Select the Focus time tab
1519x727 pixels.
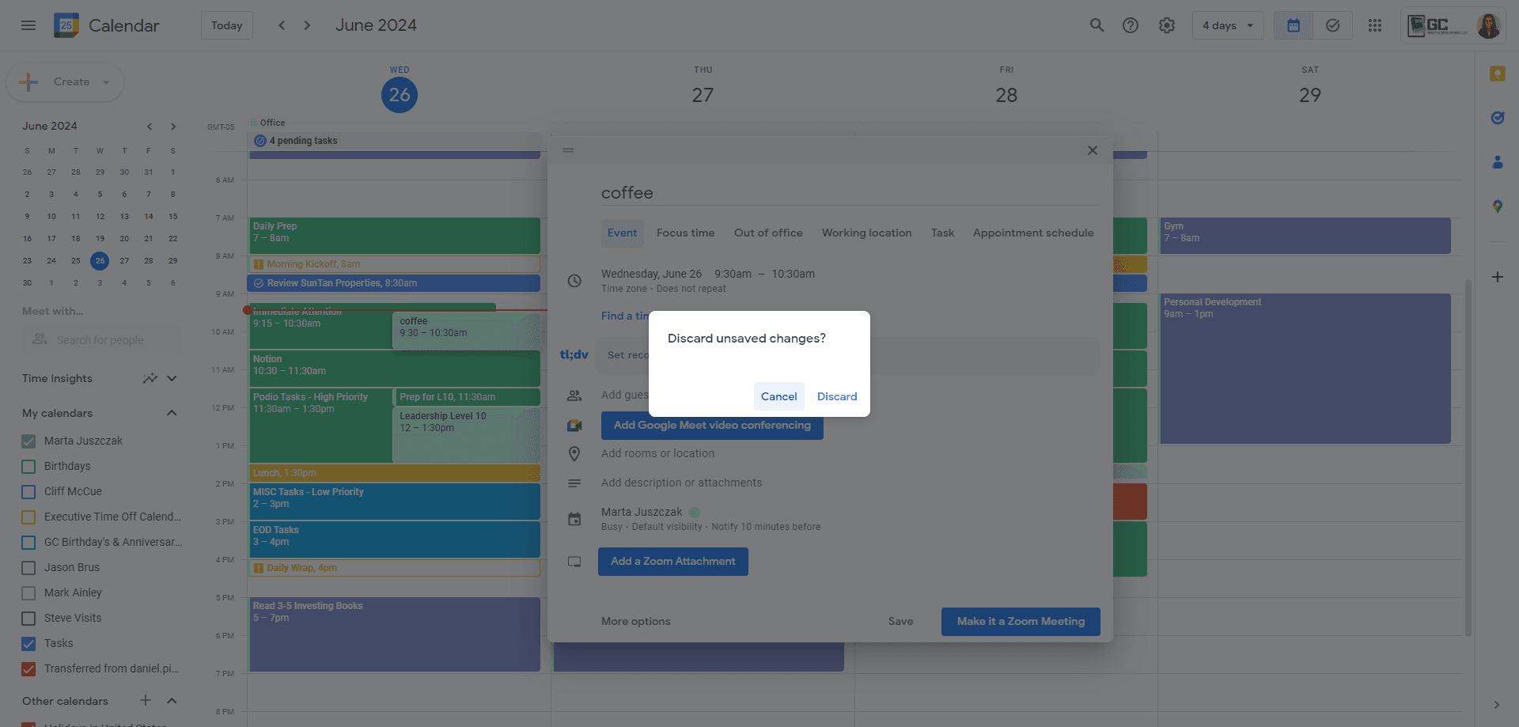pos(685,233)
